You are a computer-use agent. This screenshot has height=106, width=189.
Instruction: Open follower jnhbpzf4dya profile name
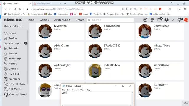coord(162,46)
